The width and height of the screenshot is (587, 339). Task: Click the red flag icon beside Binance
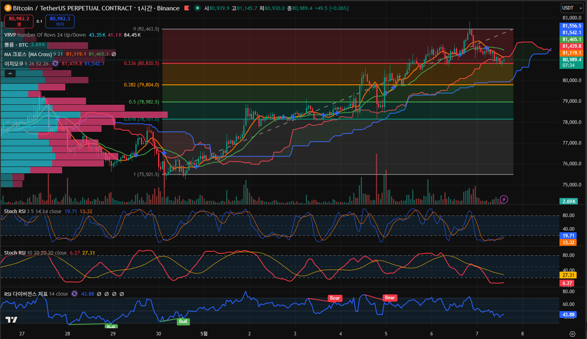(x=187, y=8)
